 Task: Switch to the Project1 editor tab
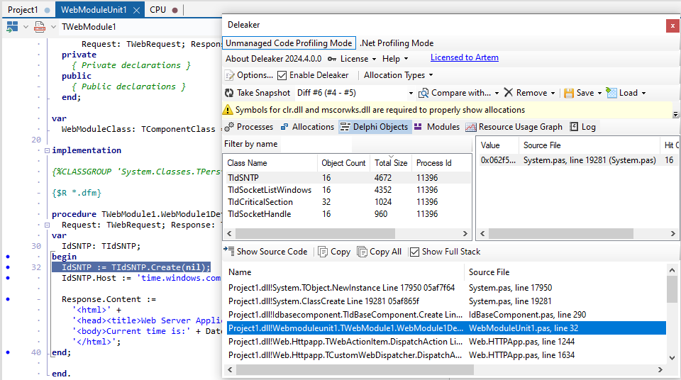[x=28, y=9]
